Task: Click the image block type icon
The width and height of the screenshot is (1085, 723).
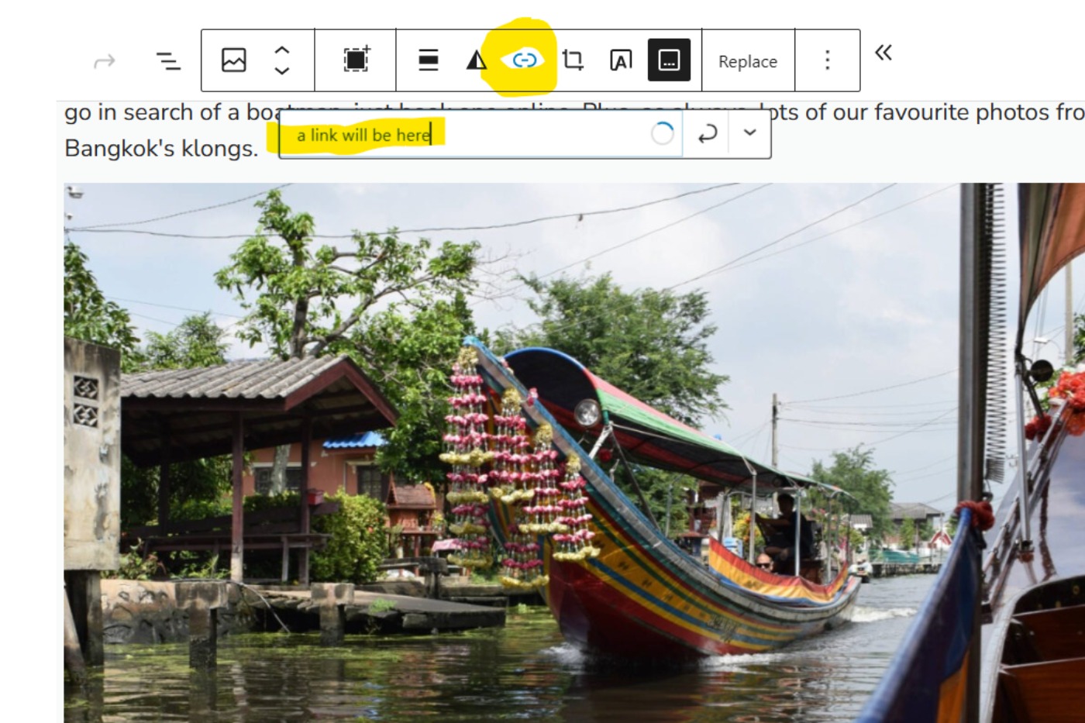Action: click(233, 60)
